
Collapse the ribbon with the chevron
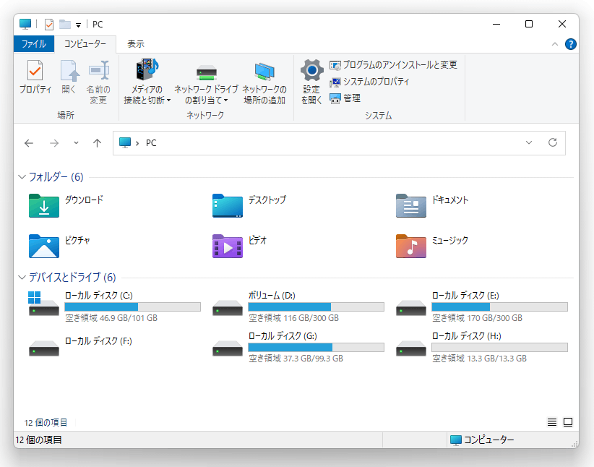554,44
